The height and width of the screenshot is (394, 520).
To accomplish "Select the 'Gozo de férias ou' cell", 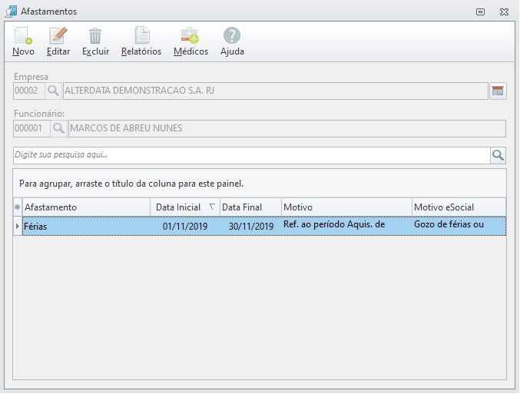I will coord(459,226).
